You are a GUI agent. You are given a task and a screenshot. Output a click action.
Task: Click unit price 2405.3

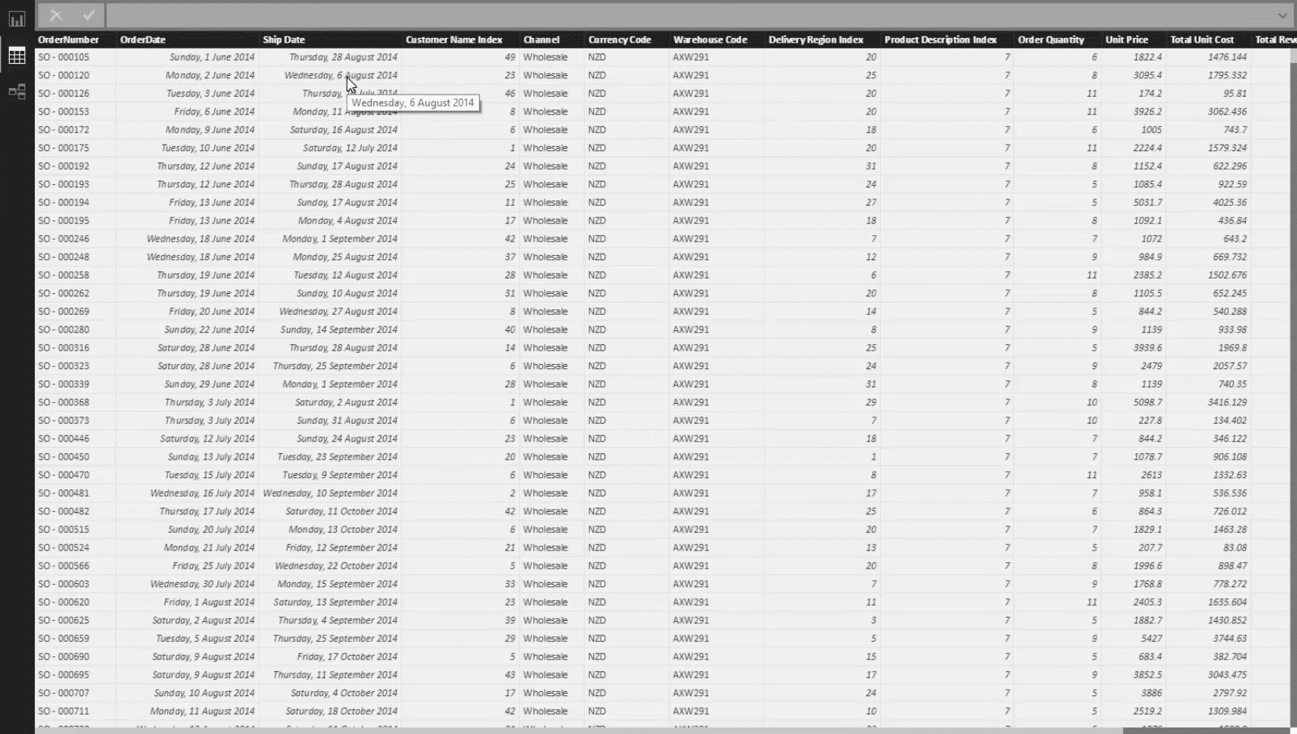coord(1148,602)
